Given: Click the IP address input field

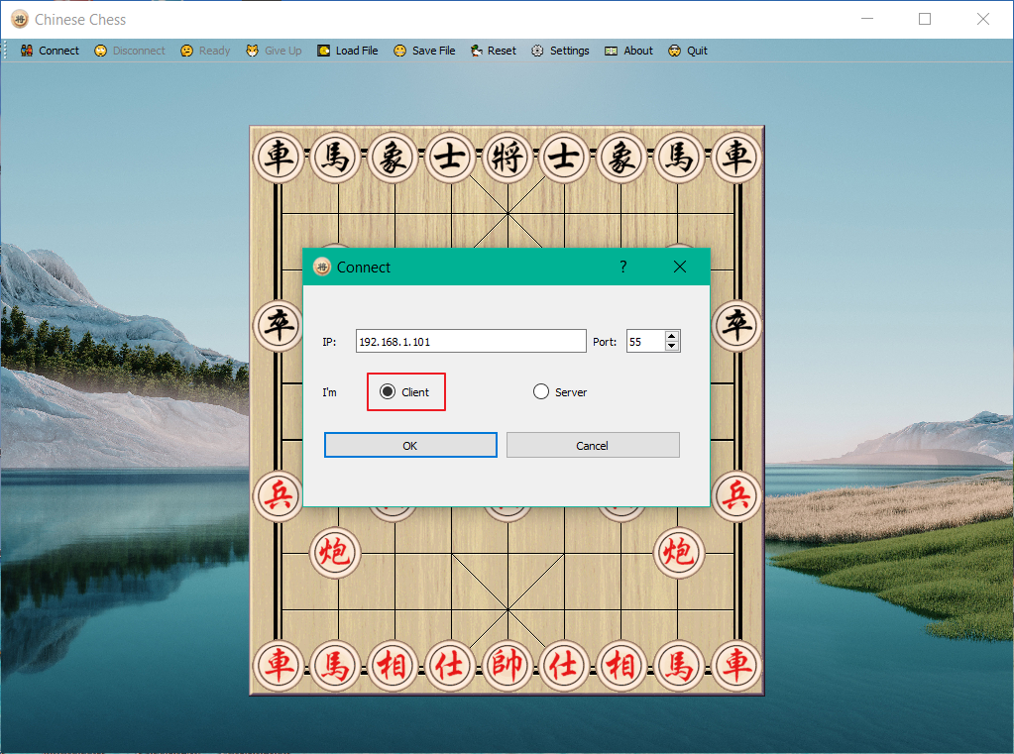Looking at the screenshot, I should (x=471, y=342).
